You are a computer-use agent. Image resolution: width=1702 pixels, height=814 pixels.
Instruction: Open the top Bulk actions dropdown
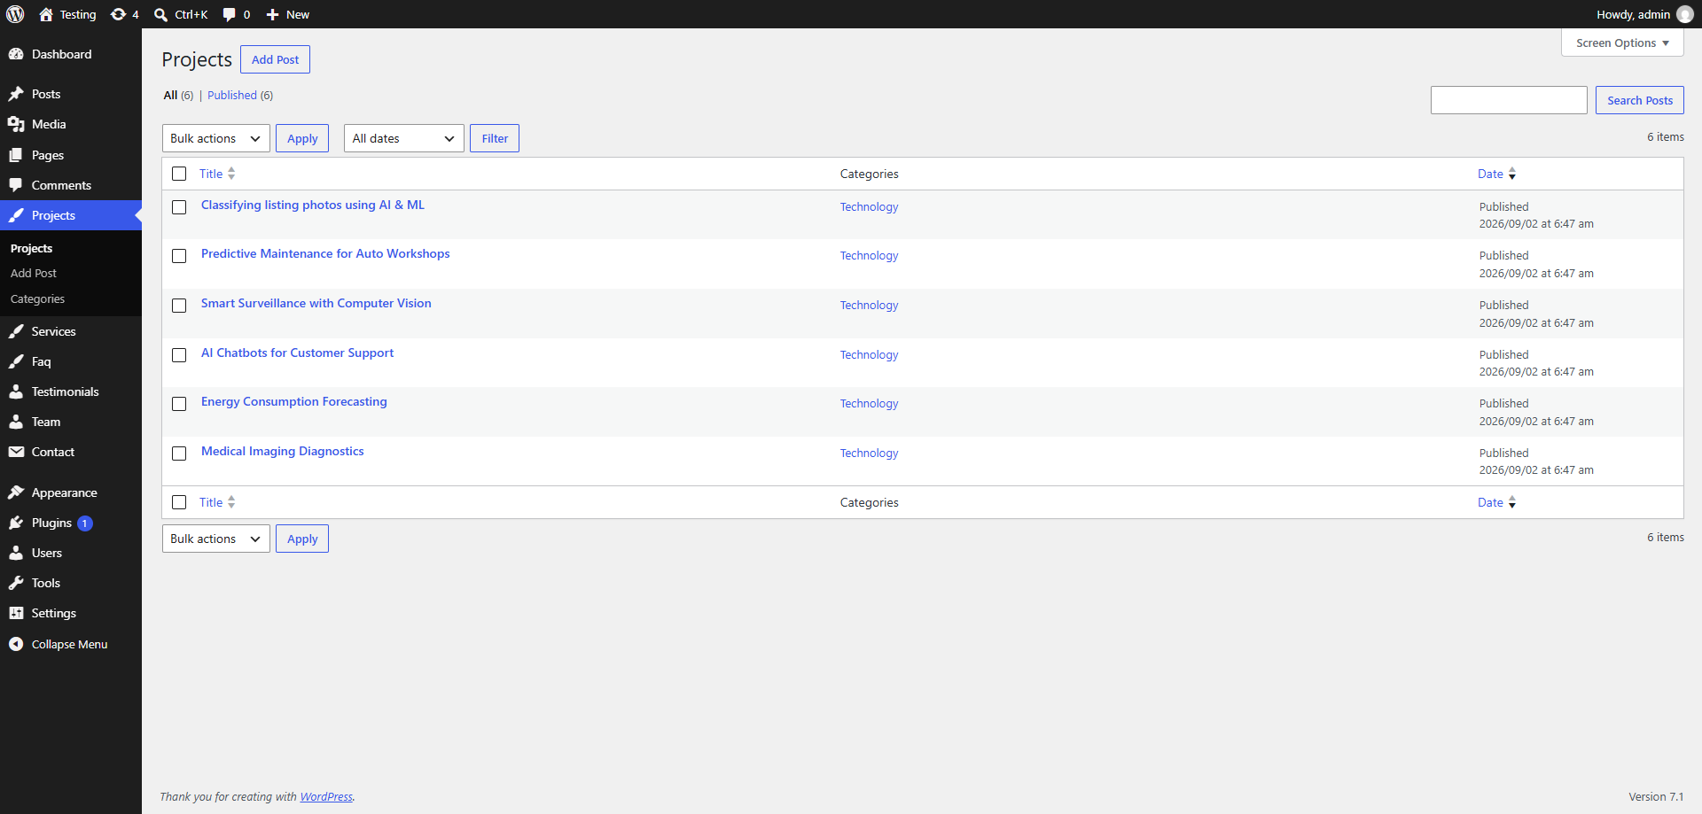(x=216, y=138)
